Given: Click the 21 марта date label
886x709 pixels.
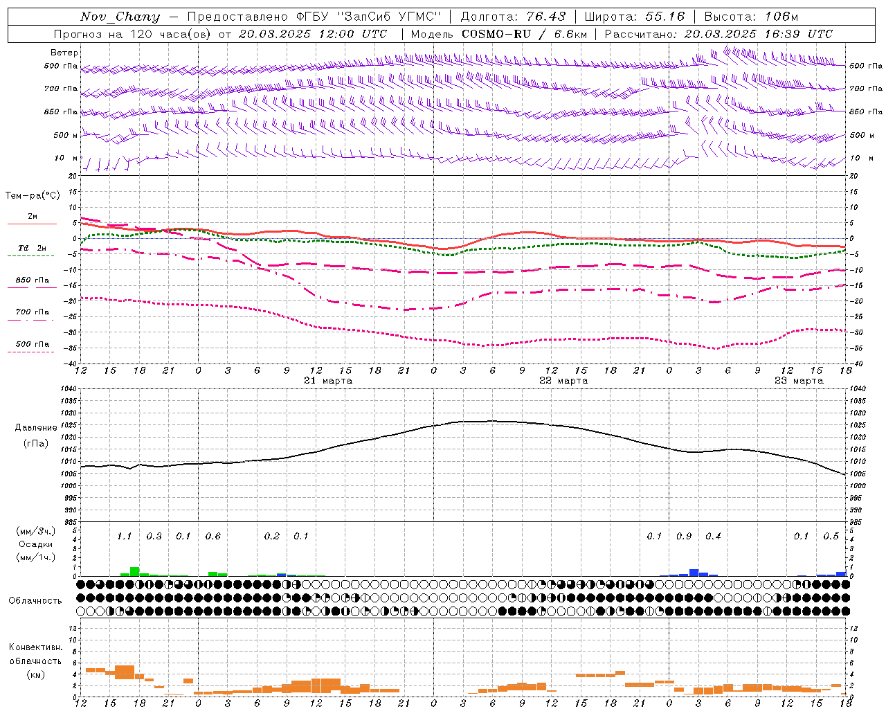Looking at the screenshot, I should 328,381.
